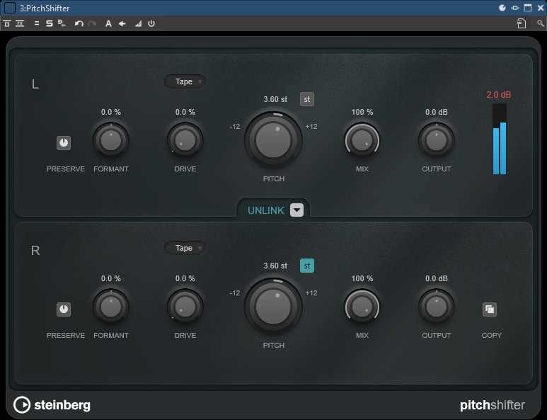This screenshot has height=420, width=547.
Task: Click the A automation icon in the toolbar
Action: tap(108, 23)
